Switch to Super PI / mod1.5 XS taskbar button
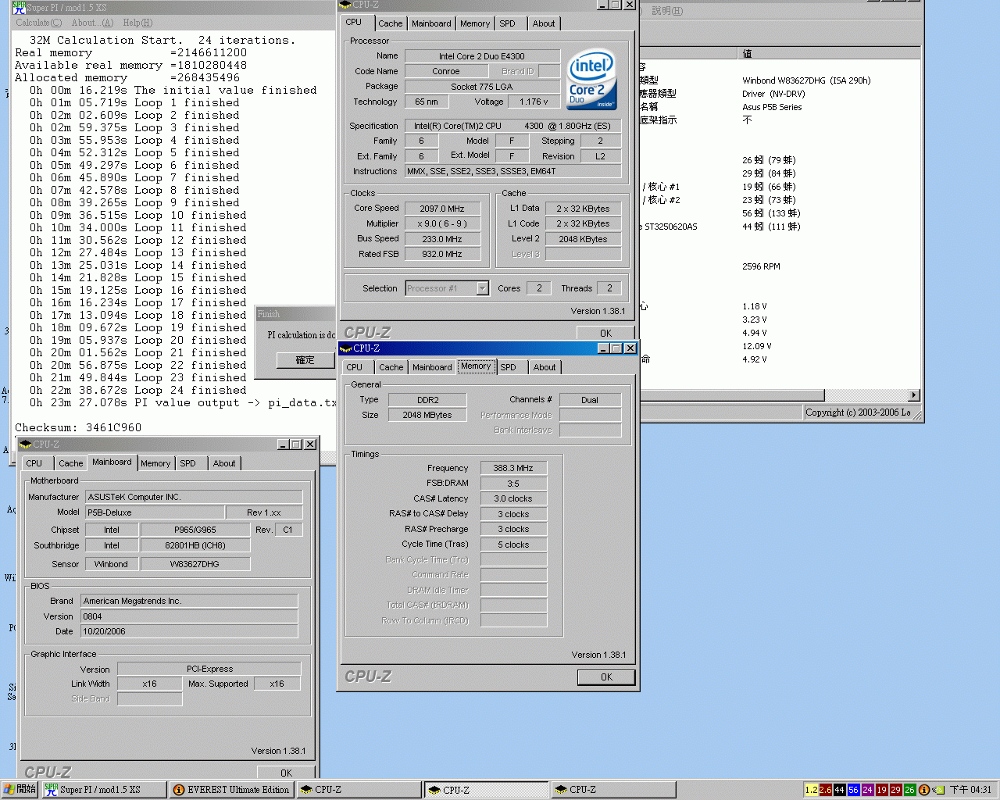This screenshot has width=1000, height=800. (104, 790)
